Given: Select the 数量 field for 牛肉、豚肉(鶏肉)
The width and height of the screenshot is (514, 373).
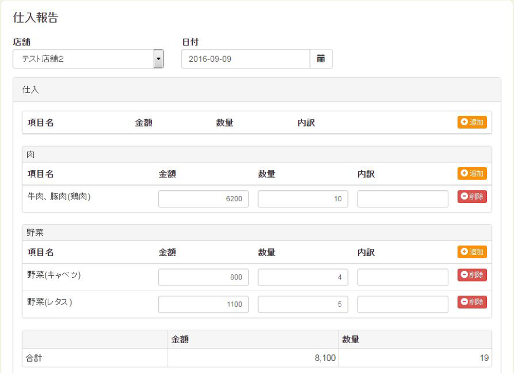Looking at the screenshot, I should (303, 199).
